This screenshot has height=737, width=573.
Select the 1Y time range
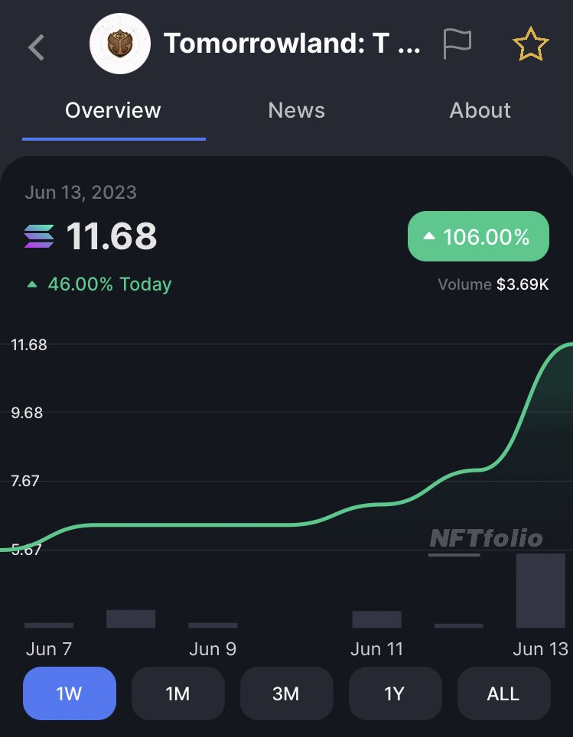point(396,693)
